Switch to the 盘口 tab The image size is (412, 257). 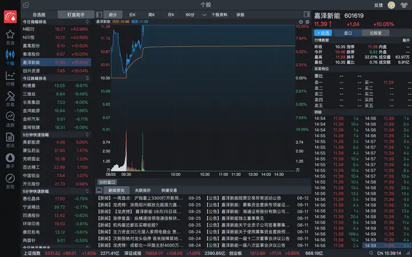point(348,33)
